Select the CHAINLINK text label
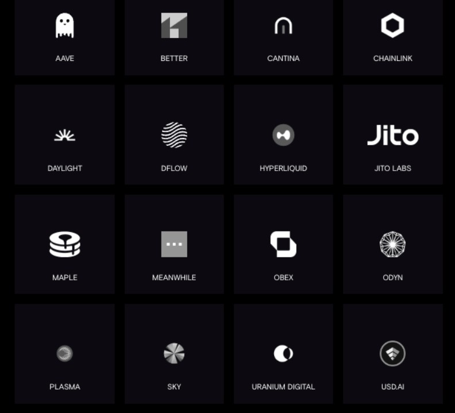 click(x=392, y=59)
